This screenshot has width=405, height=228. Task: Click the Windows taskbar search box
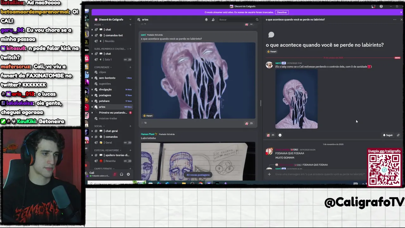point(117,183)
